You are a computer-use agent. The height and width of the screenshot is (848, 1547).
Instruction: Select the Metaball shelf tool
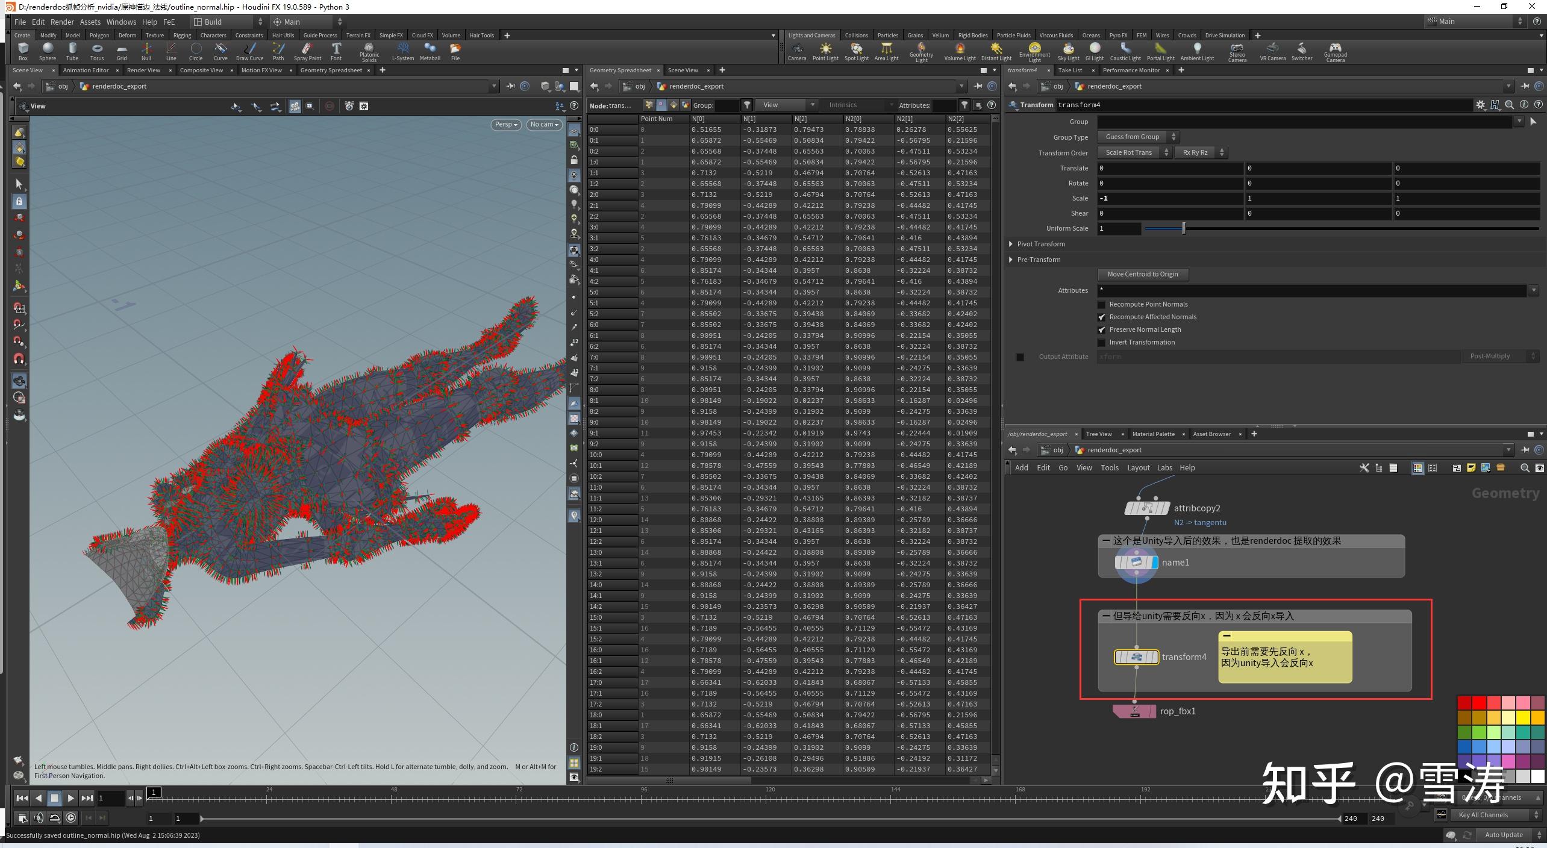430,51
